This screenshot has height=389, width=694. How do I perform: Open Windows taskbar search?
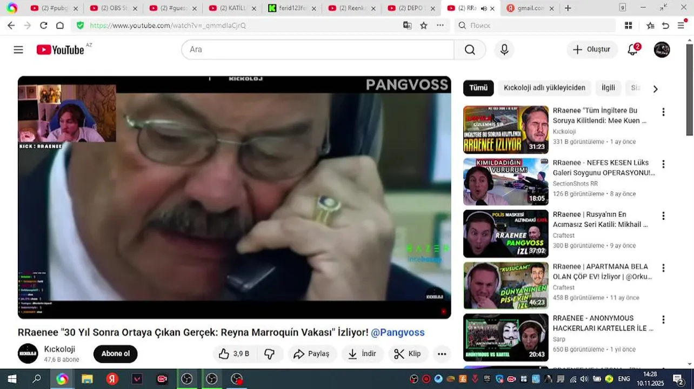(x=37, y=379)
